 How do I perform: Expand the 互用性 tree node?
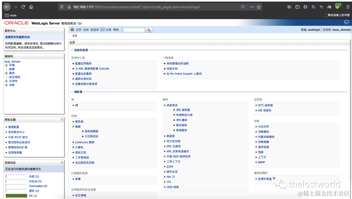pyautogui.click(x=6, y=81)
